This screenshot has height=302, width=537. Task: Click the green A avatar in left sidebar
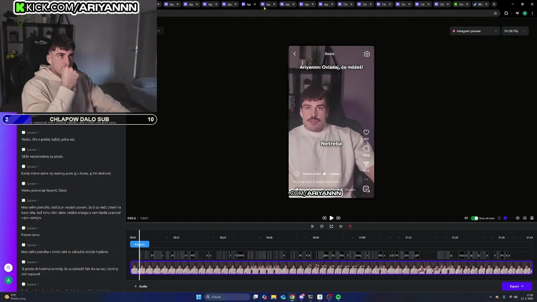(x=8, y=281)
